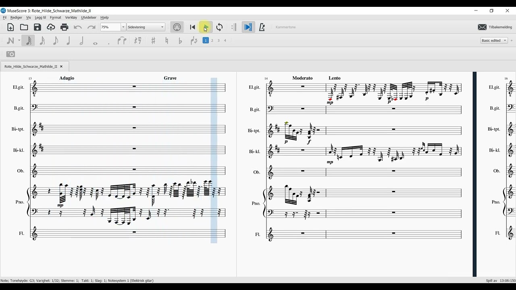Insert a rest using the rest icon

138,41
